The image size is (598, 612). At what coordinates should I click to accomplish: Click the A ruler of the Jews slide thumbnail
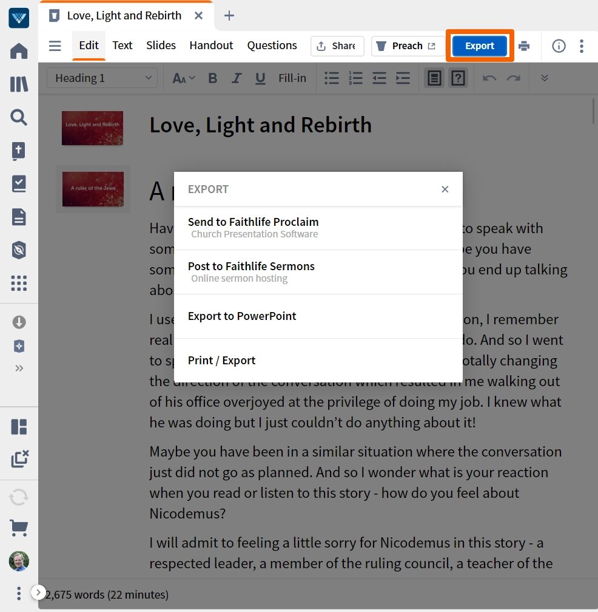93,189
